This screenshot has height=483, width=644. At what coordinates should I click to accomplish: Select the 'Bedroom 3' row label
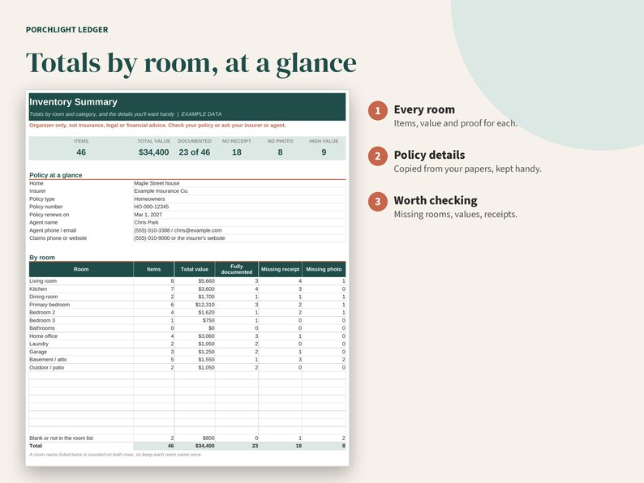(42, 320)
